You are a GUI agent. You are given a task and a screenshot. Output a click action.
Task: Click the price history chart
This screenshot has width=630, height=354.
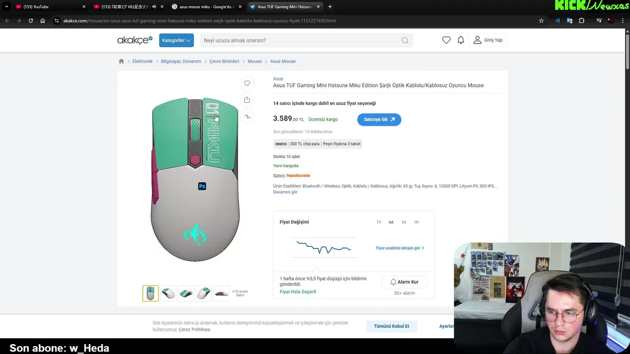tap(324, 248)
